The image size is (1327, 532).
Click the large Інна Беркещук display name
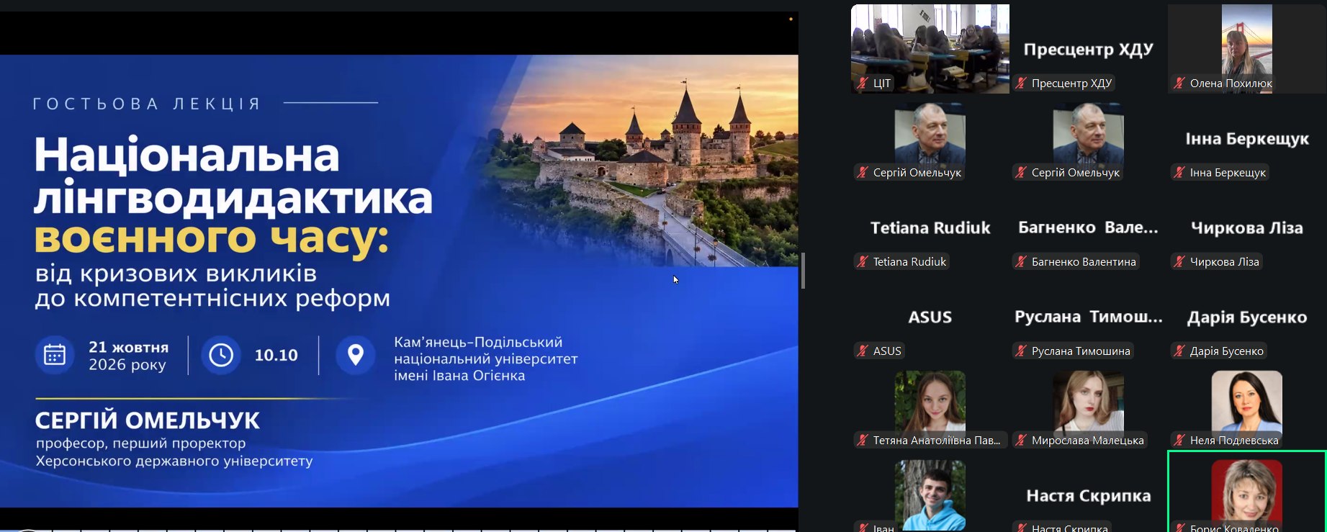coord(1247,139)
